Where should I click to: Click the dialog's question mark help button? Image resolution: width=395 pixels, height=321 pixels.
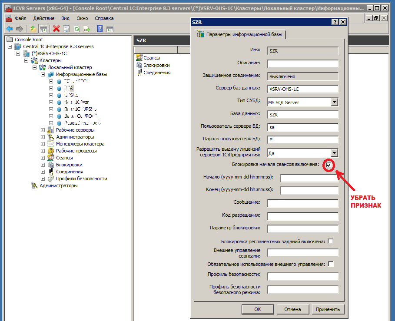pyautogui.click(x=335, y=22)
